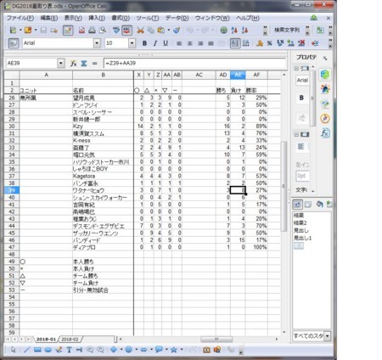The height and width of the screenshot is (360, 382).
Task: Open the Open-file recent dropdown arrow
Action: pos(36,30)
